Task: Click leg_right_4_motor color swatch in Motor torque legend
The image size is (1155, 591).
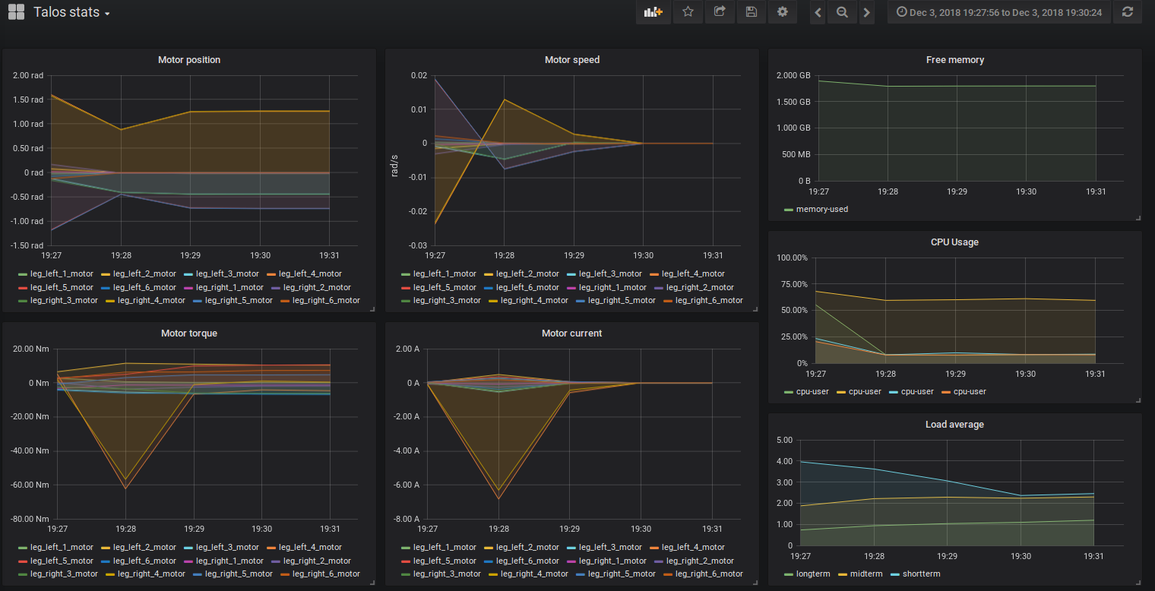Action: pyautogui.click(x=112, y=574)
